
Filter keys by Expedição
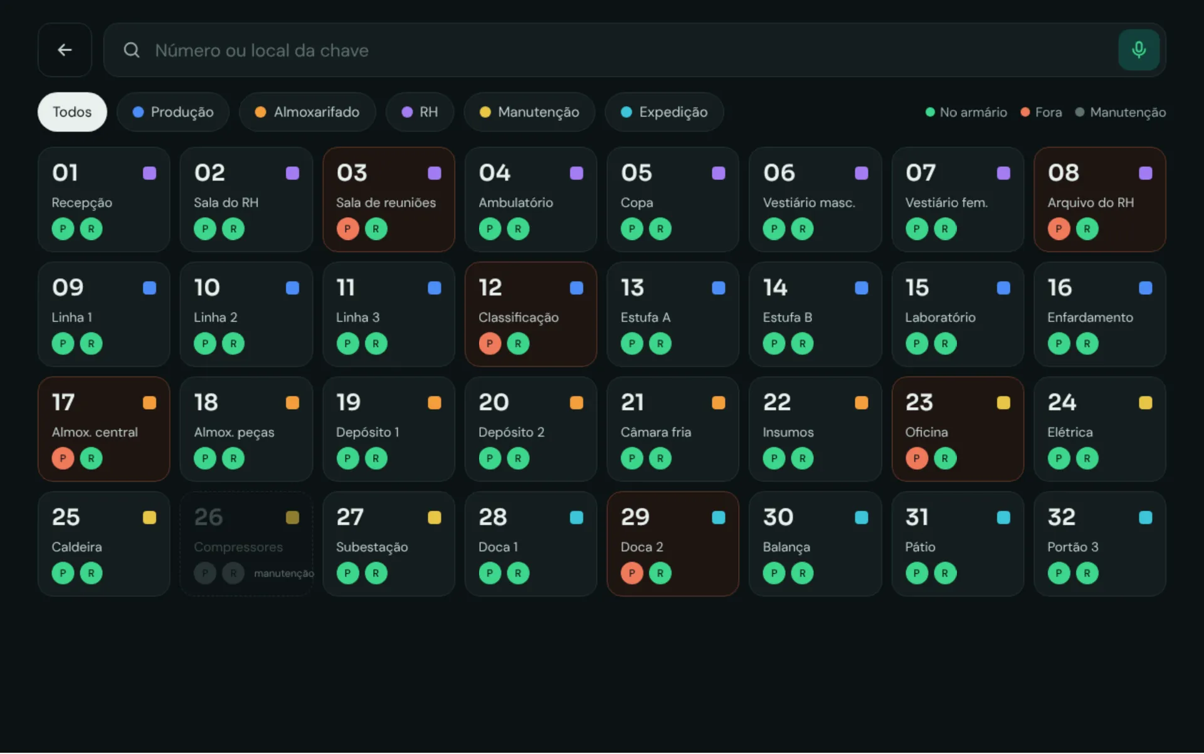click(x=664, y=112)
